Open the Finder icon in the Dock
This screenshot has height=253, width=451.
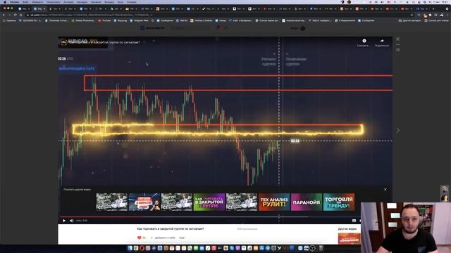coord(130,248)
